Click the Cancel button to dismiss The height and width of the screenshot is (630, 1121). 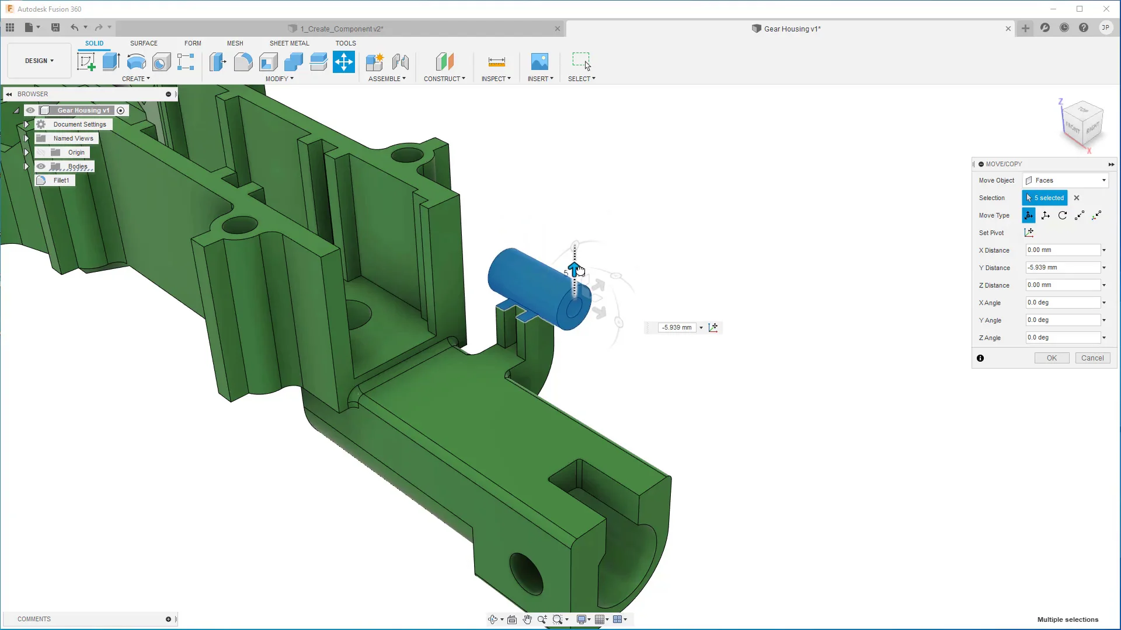[1092, 358]
